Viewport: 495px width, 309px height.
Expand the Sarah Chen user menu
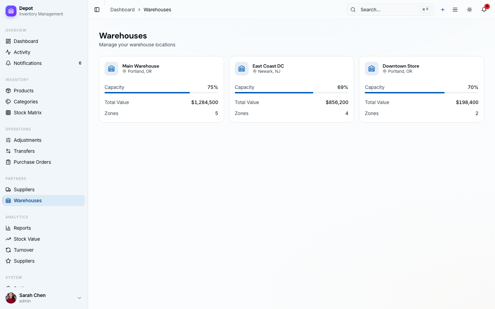[x=79, y=298]
